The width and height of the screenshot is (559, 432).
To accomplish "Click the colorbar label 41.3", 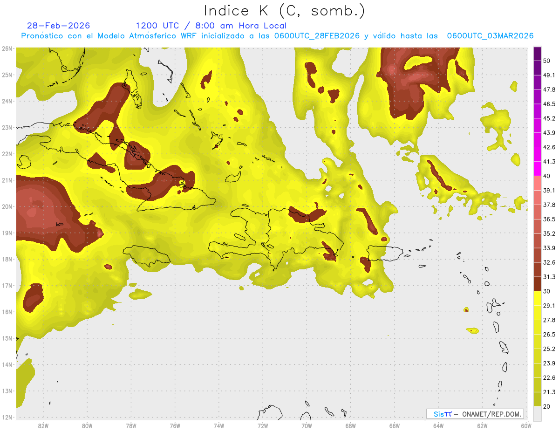I will tap(549, 162).
